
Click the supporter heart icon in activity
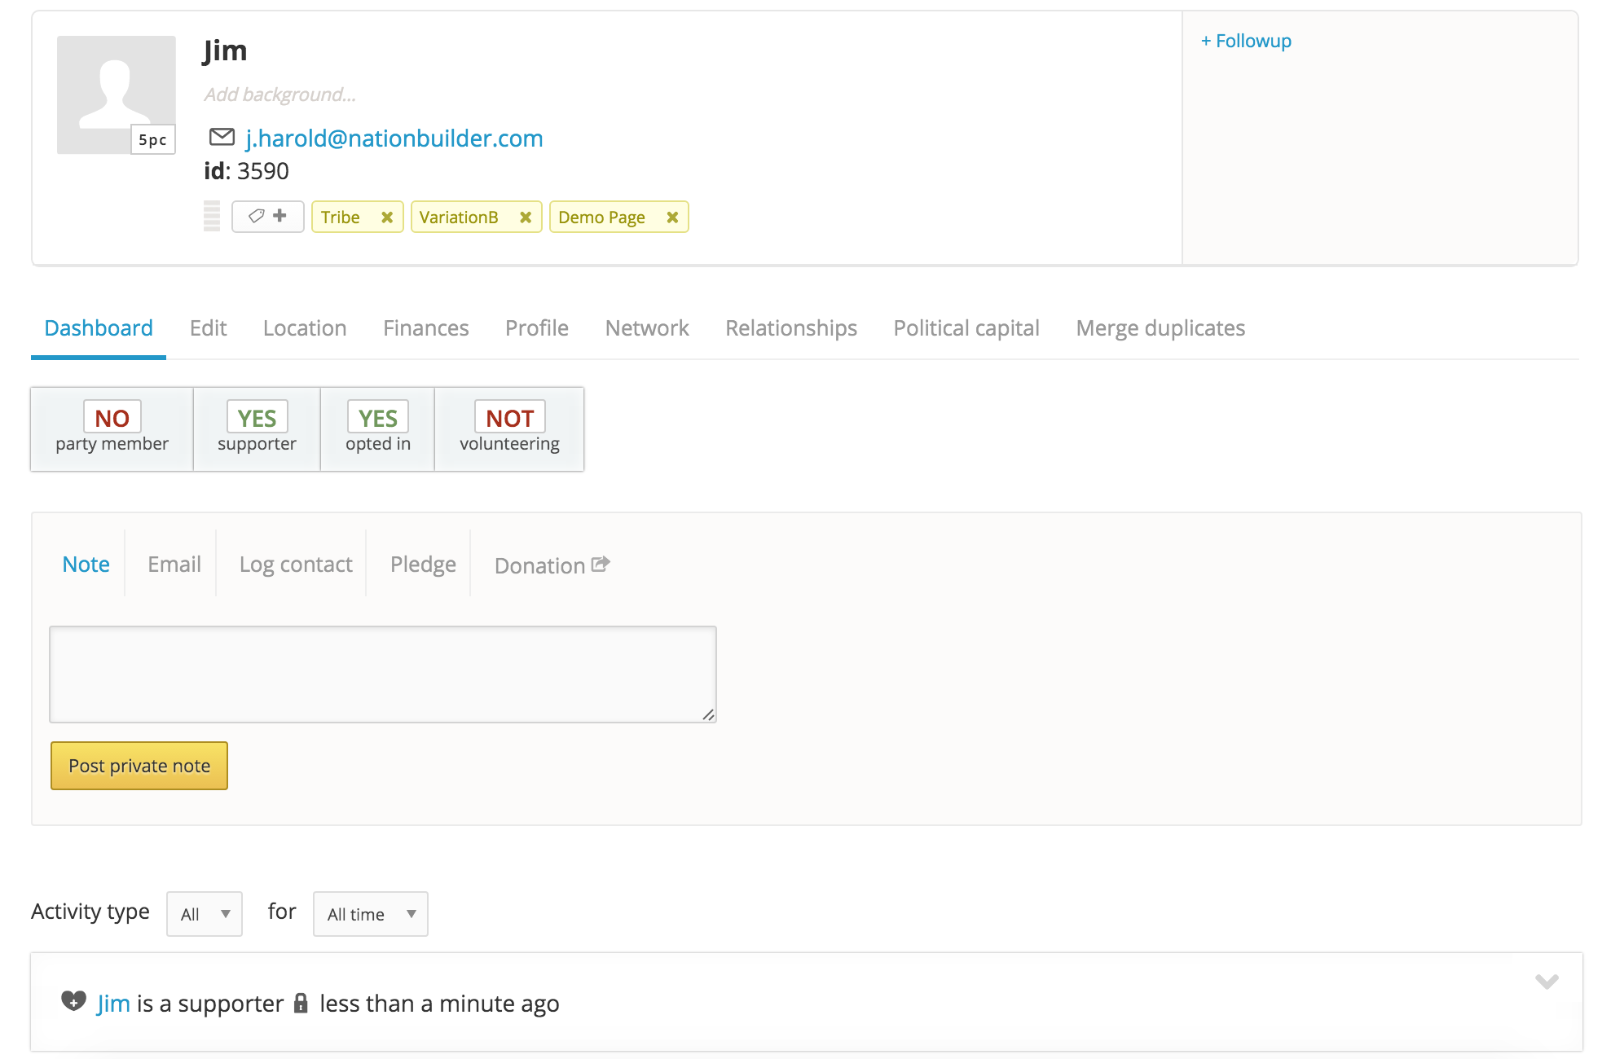tap(73, 1001)
